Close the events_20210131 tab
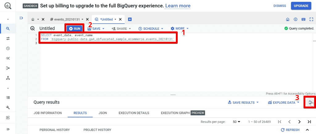 [x=87, y=19]
